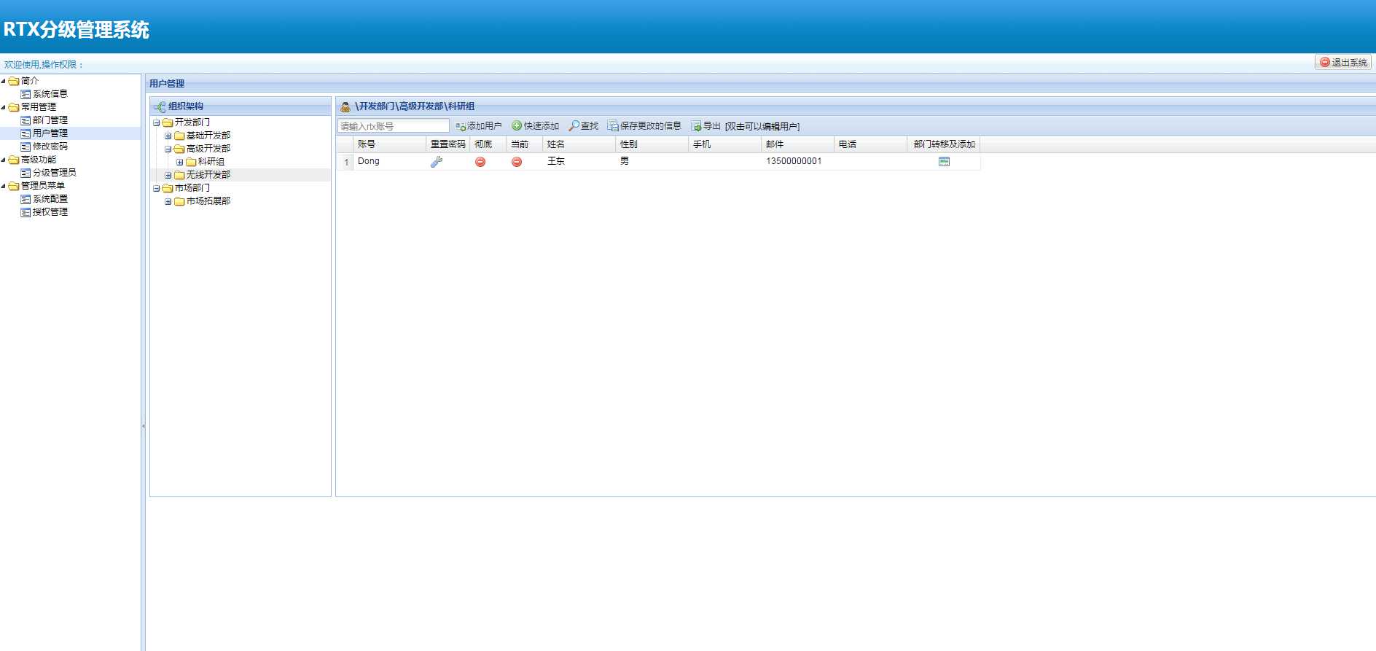Click the cell 13500000001
This screenshot has width=1376, height=651.
tap(794, 161)
